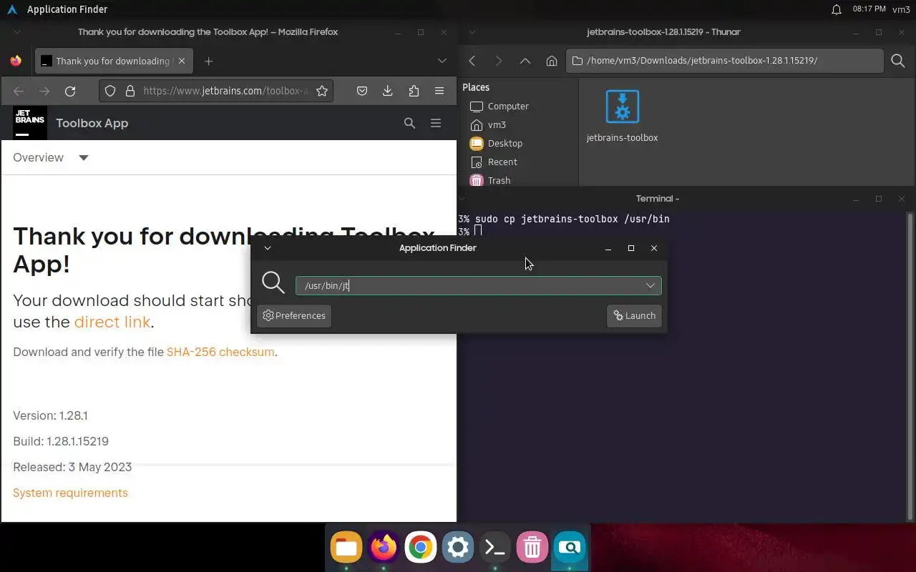
Task: Click the 'SHA-256 checksum' link
Action: 220,352
